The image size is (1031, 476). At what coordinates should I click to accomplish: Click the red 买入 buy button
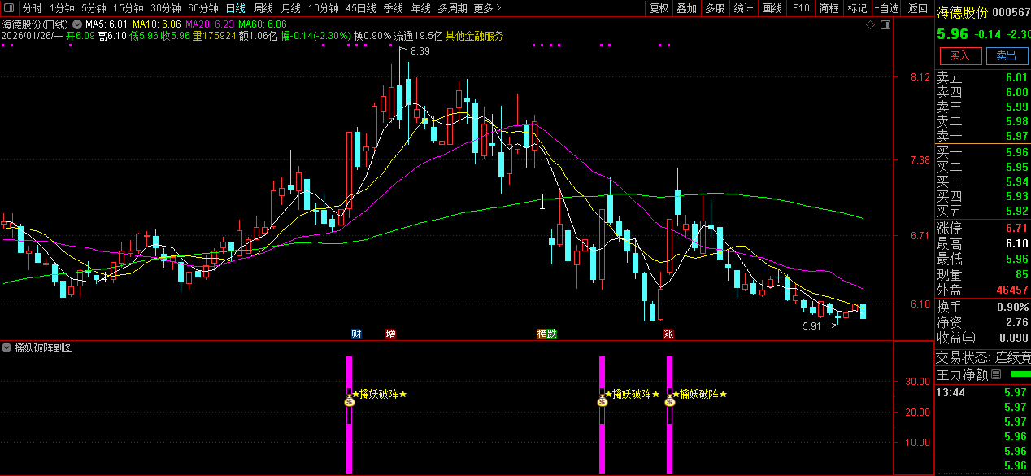960,55
